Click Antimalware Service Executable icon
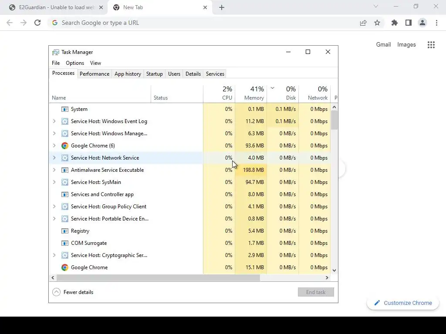Screen dimensions: 446x334 (x=65, y=170)
